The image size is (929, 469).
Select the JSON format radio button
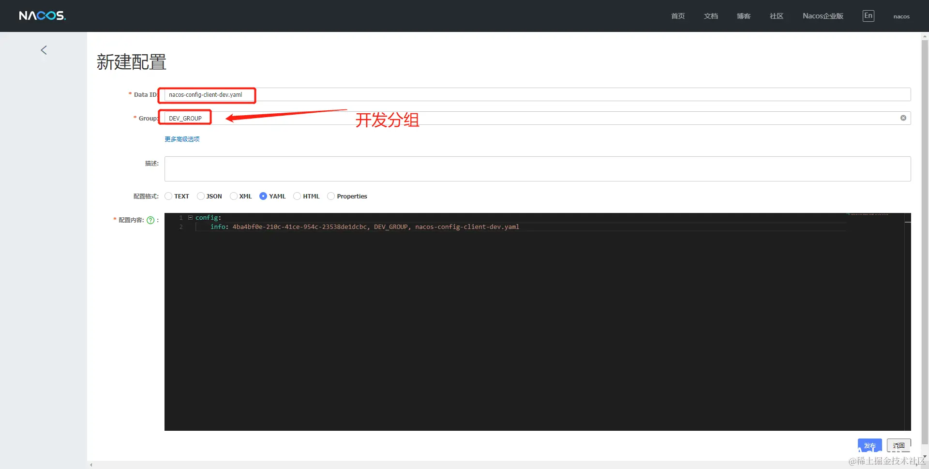coord(200,196)
